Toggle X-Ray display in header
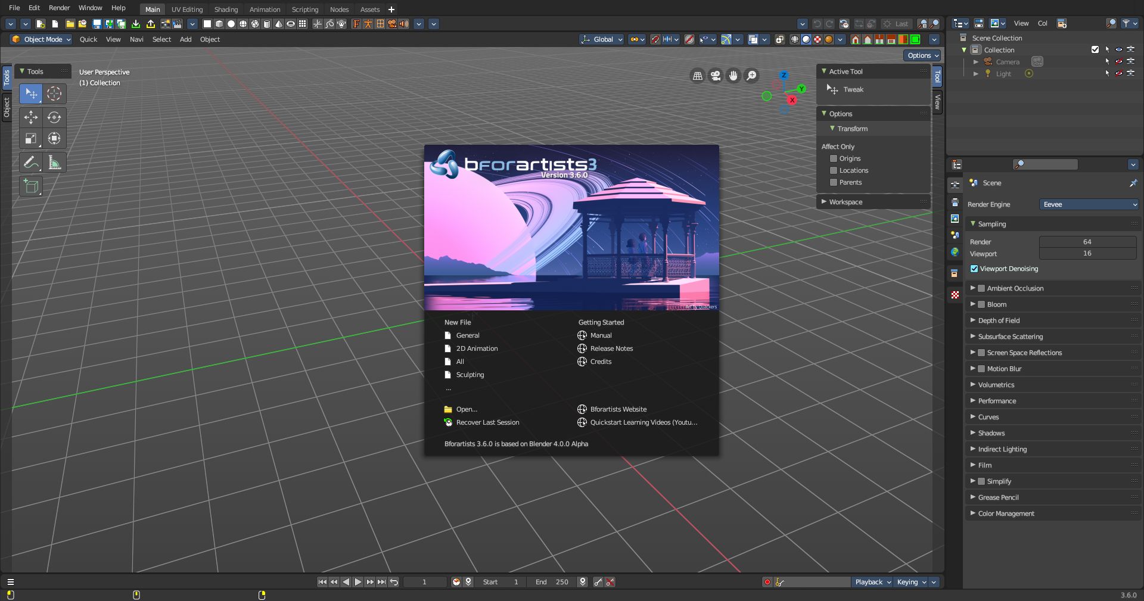1144x601 pixels. click(779, 39)
